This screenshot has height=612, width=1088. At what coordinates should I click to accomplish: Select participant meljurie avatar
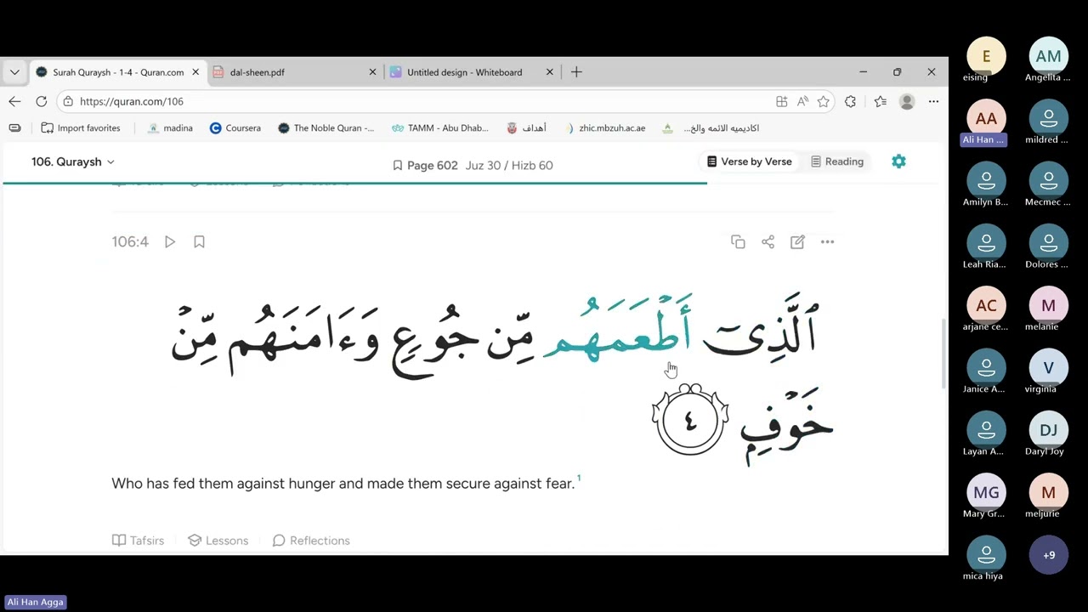tap(1048, 492)
